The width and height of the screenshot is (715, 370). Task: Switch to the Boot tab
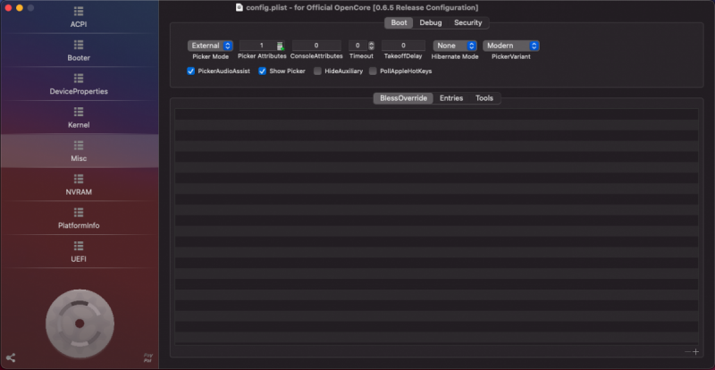399,23
